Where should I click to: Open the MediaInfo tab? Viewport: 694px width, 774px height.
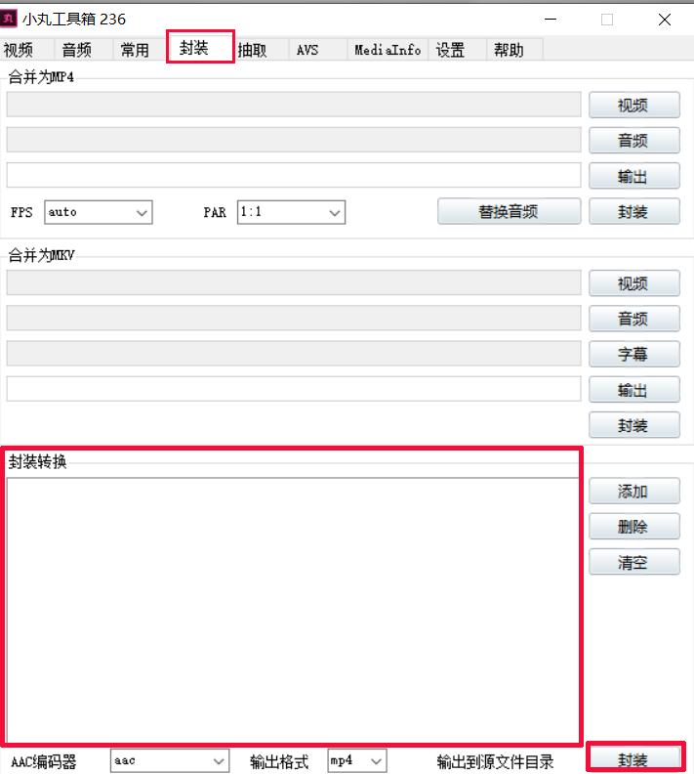pyautogui.click(x=388, y=50)
